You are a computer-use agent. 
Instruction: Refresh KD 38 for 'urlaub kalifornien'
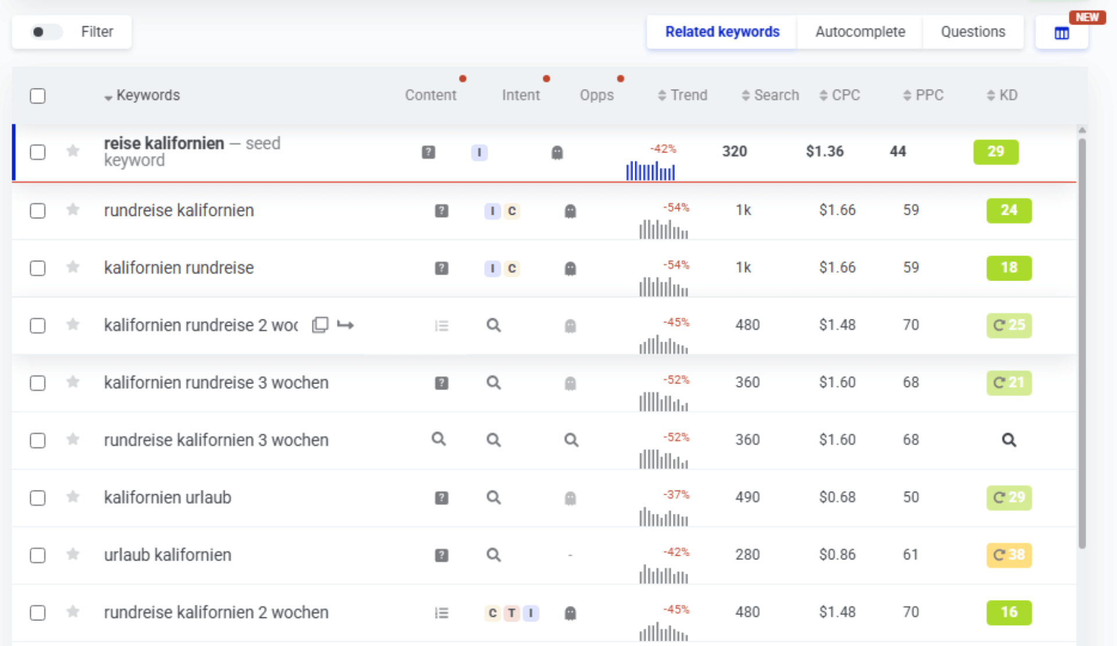pos(999,555)
